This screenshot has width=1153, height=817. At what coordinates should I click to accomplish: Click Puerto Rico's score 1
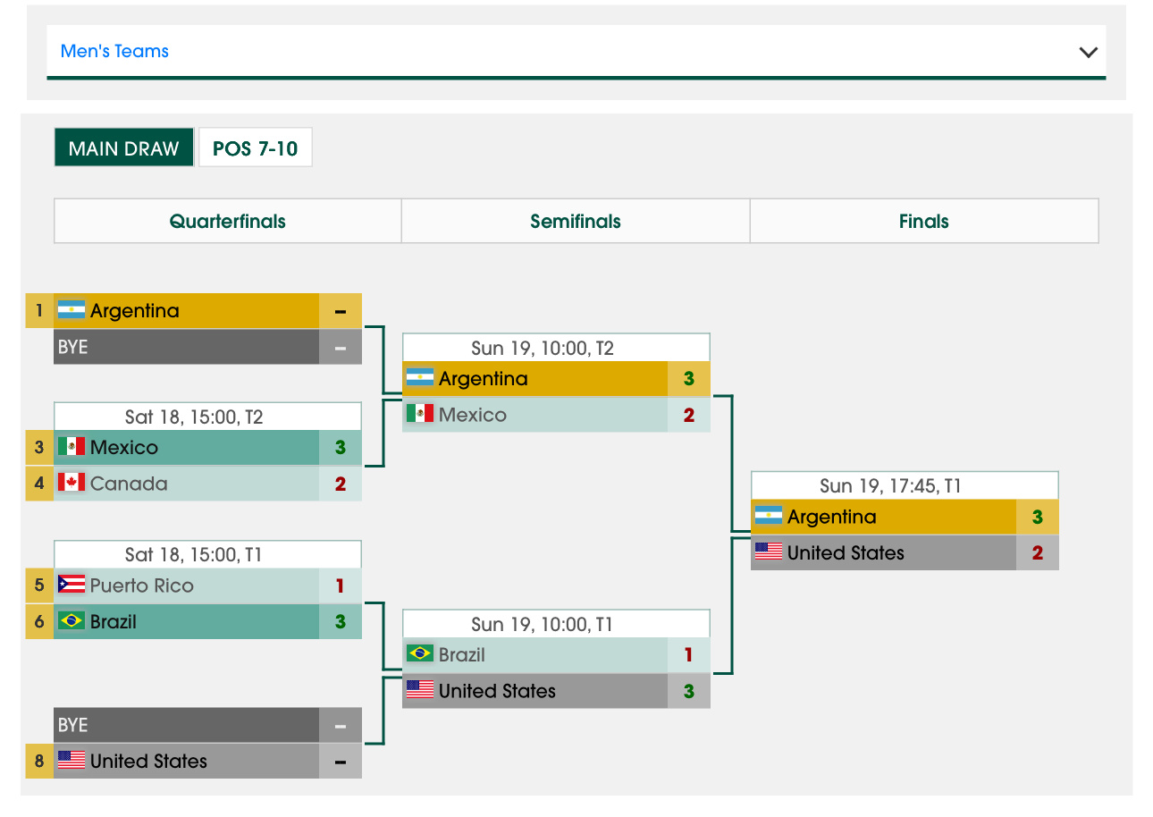point(341,585)
